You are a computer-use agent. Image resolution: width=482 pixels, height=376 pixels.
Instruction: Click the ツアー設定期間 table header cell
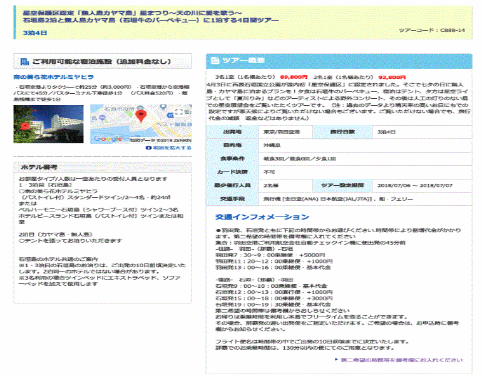(x=342, y=185)
